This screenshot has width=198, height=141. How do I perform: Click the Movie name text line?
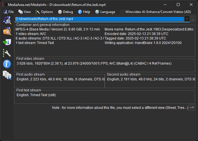[x=149, y=29]
